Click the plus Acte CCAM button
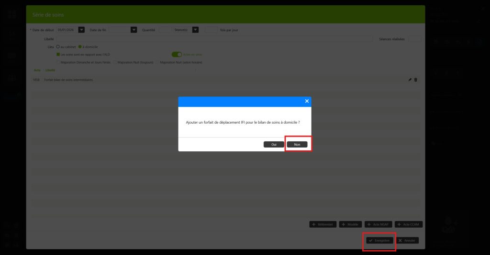Screen dimensions: 490x255 tap(409, 224)
